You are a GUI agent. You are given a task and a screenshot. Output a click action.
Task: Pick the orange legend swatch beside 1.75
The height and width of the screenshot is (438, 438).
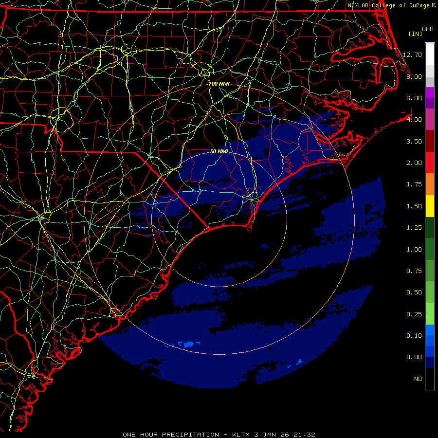pos(430,184)
